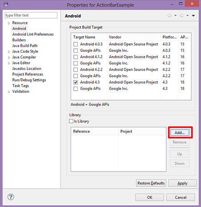Click the back navigation arrow icon
The height and width of the screenshot is (207, 201).
(170, 15)
